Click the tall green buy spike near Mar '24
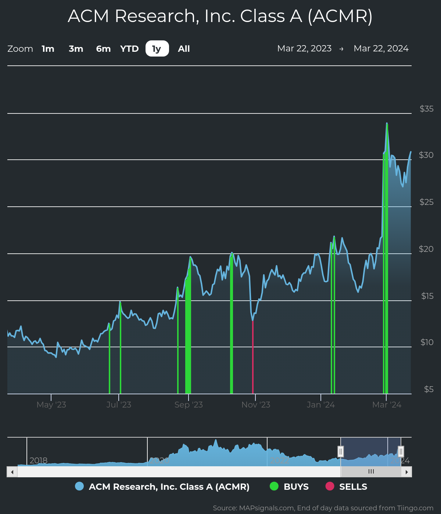441x514 pixels. [x=386, y=257]
